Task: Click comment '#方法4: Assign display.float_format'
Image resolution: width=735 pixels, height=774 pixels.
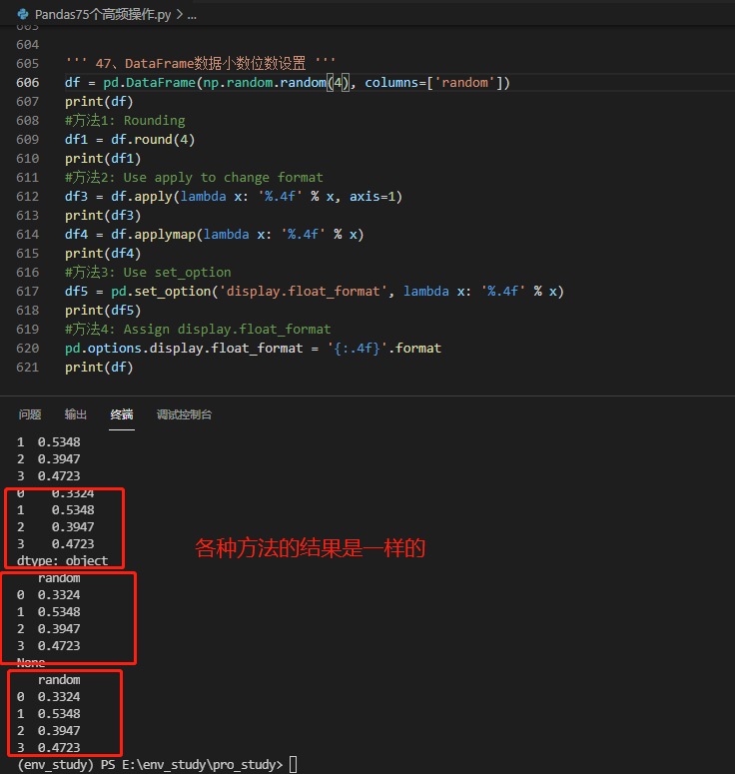Action: pos(198,330)
